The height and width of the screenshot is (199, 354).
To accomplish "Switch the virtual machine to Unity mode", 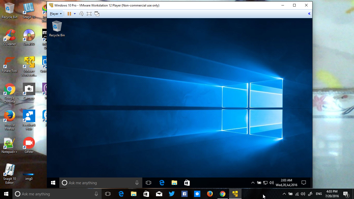I will pos(97,13).
